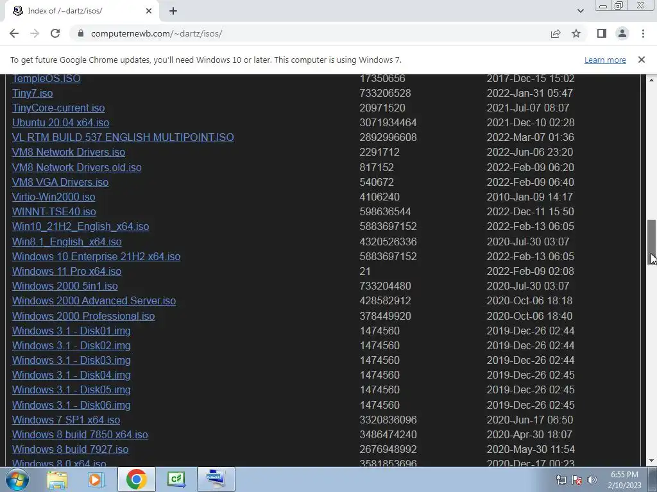Share this page icon

click(x=556, y=33)
